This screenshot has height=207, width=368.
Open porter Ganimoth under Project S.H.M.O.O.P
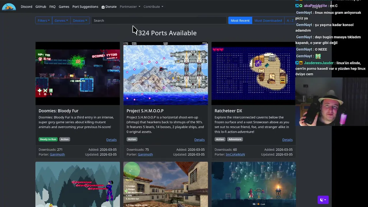click(145, 154)
